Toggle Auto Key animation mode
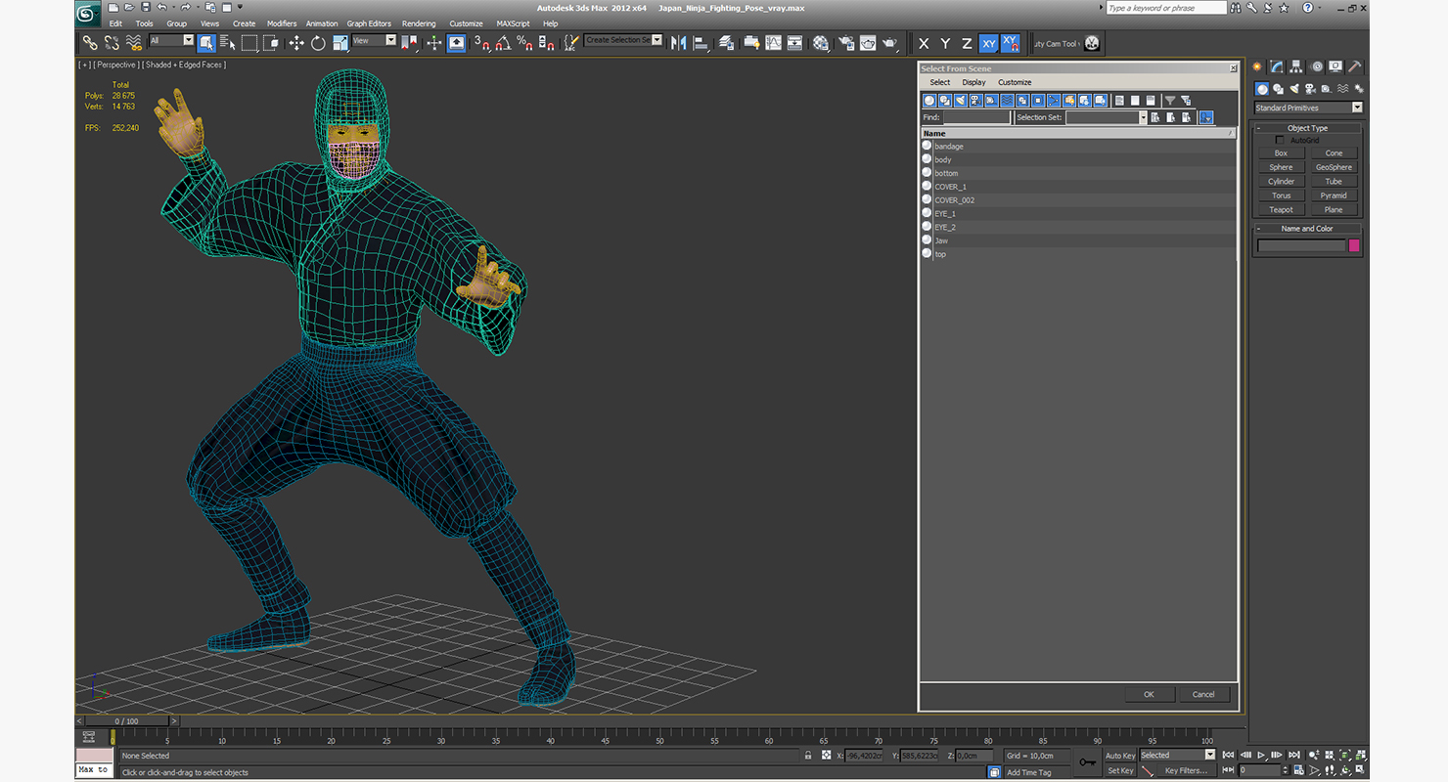This screenshot has height=782, width=1448. (1120, 756)
